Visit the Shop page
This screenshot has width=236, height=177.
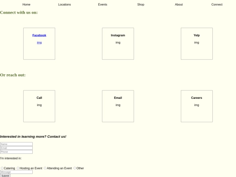(141, 4)
